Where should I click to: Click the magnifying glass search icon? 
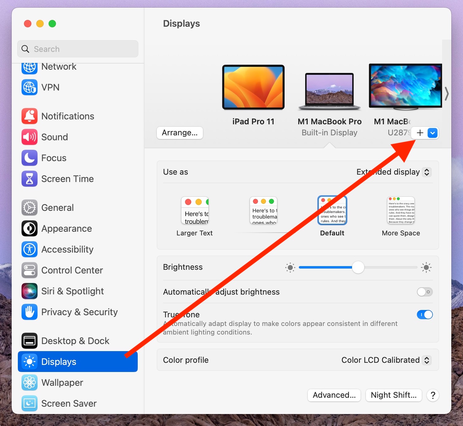(25, 49)
